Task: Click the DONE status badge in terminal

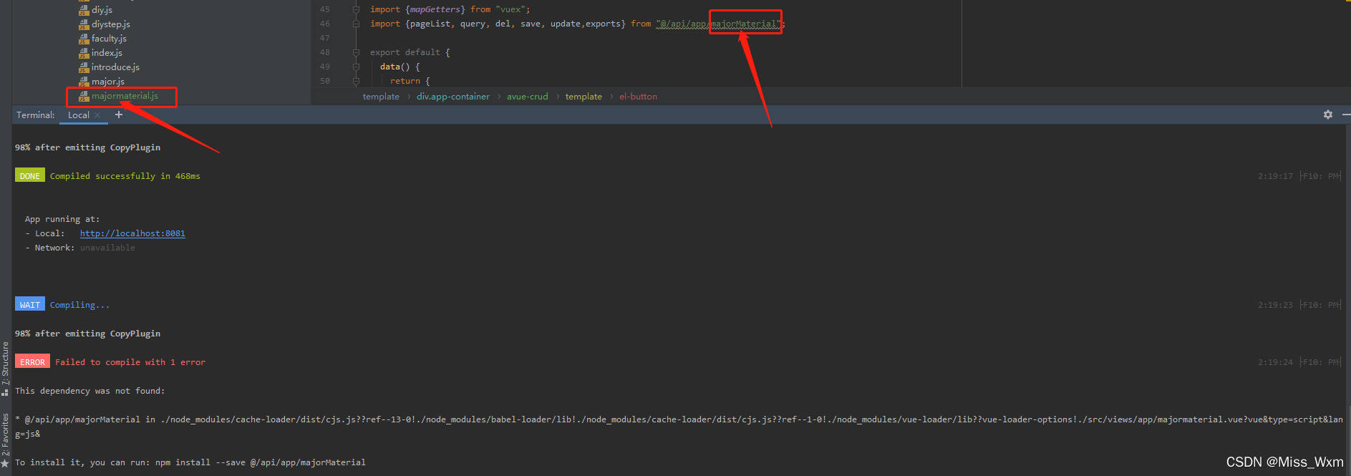Action: point(30,175)
